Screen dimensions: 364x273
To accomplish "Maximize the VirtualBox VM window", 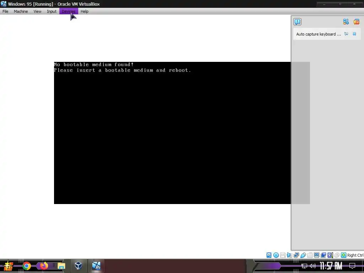I will [340, 4].
